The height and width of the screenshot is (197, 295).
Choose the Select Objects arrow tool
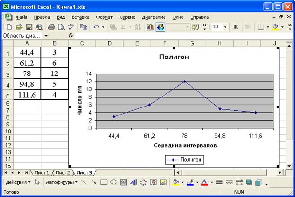pyautogui.click(x=37, y=182)
